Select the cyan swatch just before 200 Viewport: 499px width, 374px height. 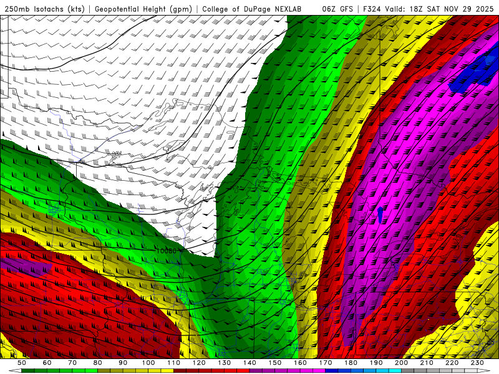pos(395,370)
